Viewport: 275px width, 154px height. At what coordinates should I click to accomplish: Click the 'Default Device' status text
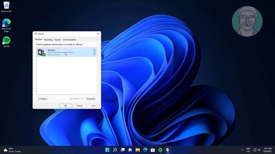[x=54, y=55]
